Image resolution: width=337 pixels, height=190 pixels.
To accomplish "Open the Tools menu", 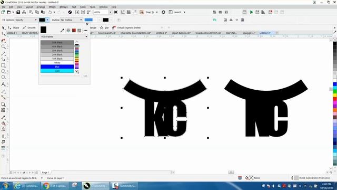I will (x=93, y=7).
